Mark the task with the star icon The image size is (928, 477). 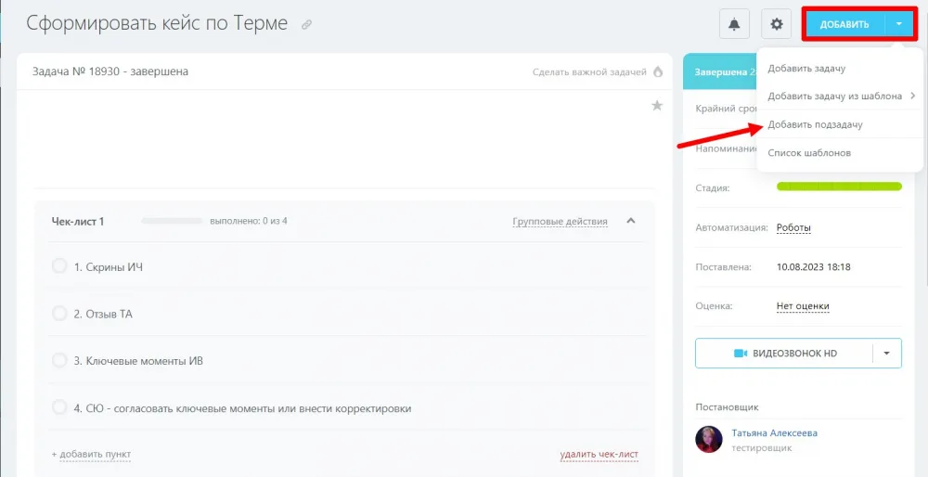(657, 106)
